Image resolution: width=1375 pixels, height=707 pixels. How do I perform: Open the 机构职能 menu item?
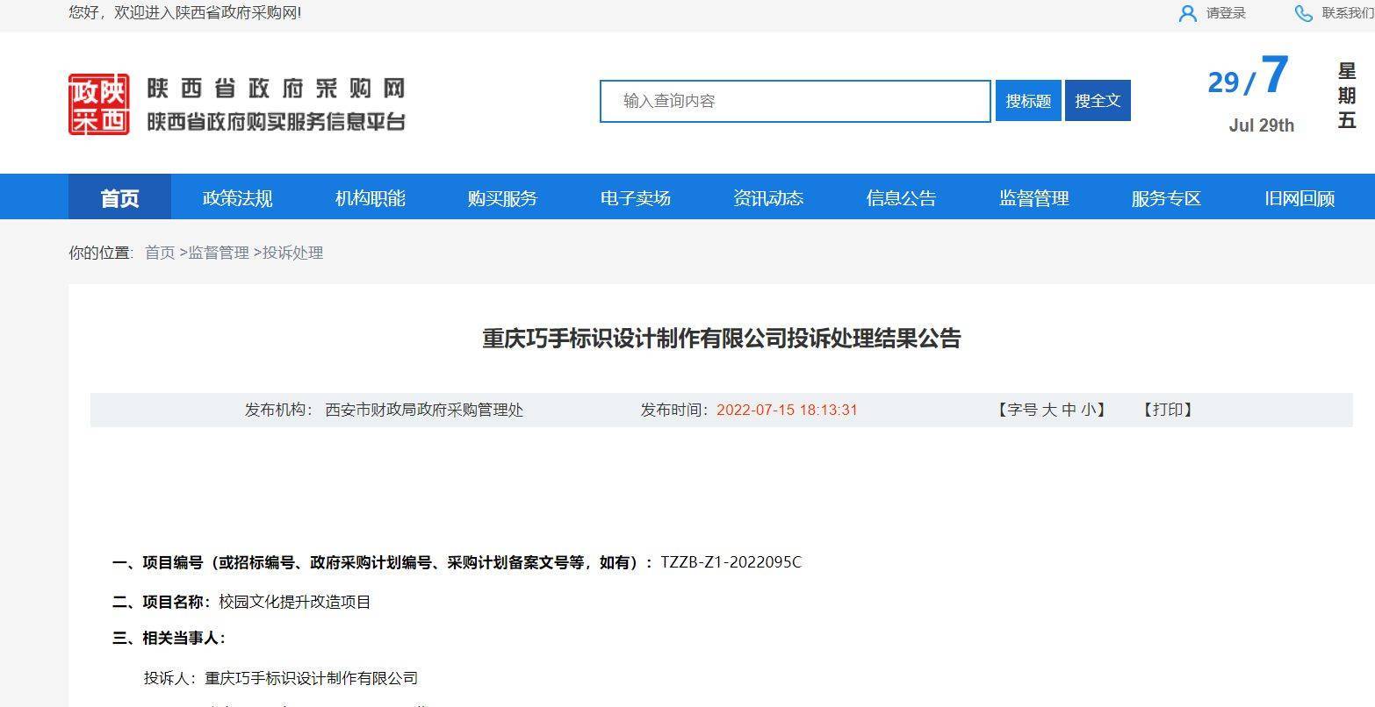[x=370, y=198]
